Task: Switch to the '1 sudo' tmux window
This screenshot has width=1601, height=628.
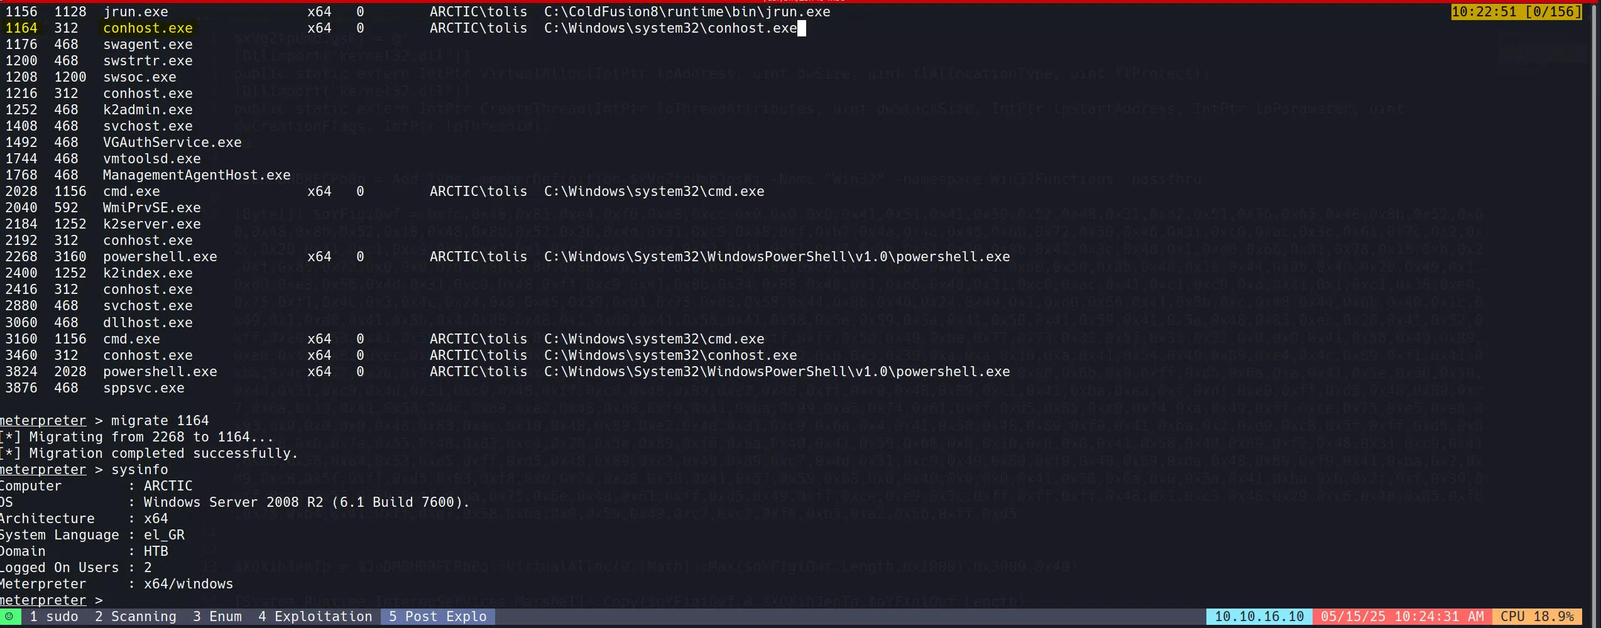Action: (x=54, y=617)
